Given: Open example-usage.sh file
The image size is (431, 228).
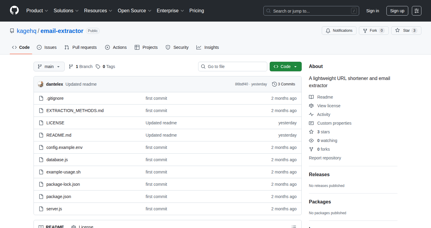Looking at the screenshot, I should [63, 172].
